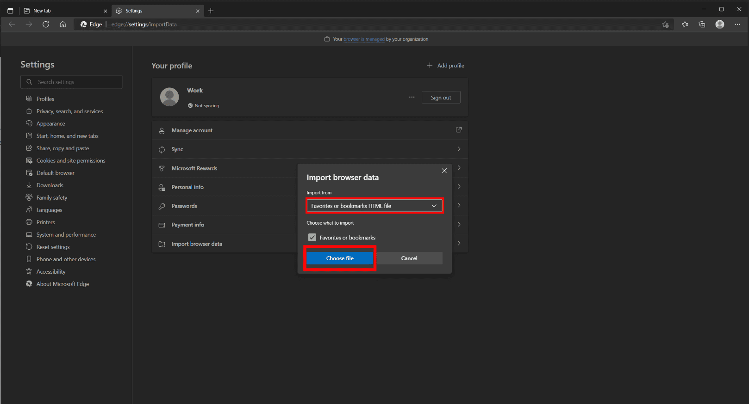Open Profiles in settings sidebar
Viewport: 749px width, 404px height.
(45, 99)
